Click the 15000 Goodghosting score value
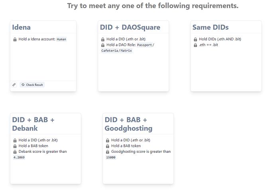 click(111, 158)
